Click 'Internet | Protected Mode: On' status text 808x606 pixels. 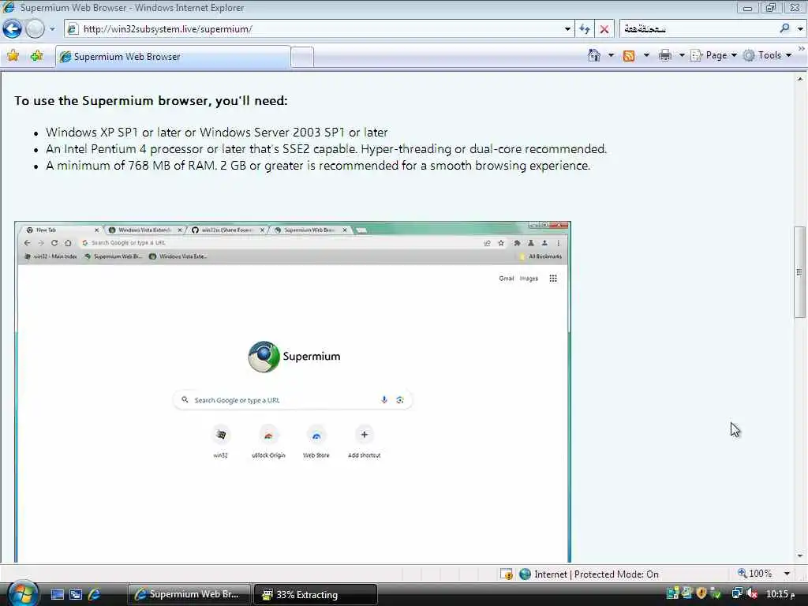coord(597,574)
